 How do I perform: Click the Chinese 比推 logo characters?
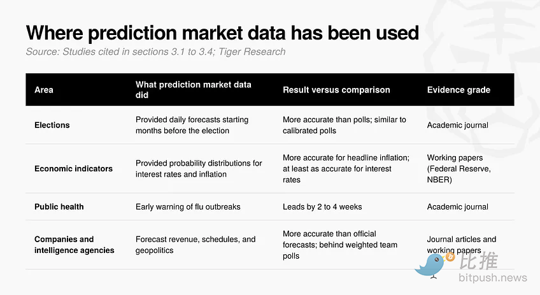pos(479,261)
